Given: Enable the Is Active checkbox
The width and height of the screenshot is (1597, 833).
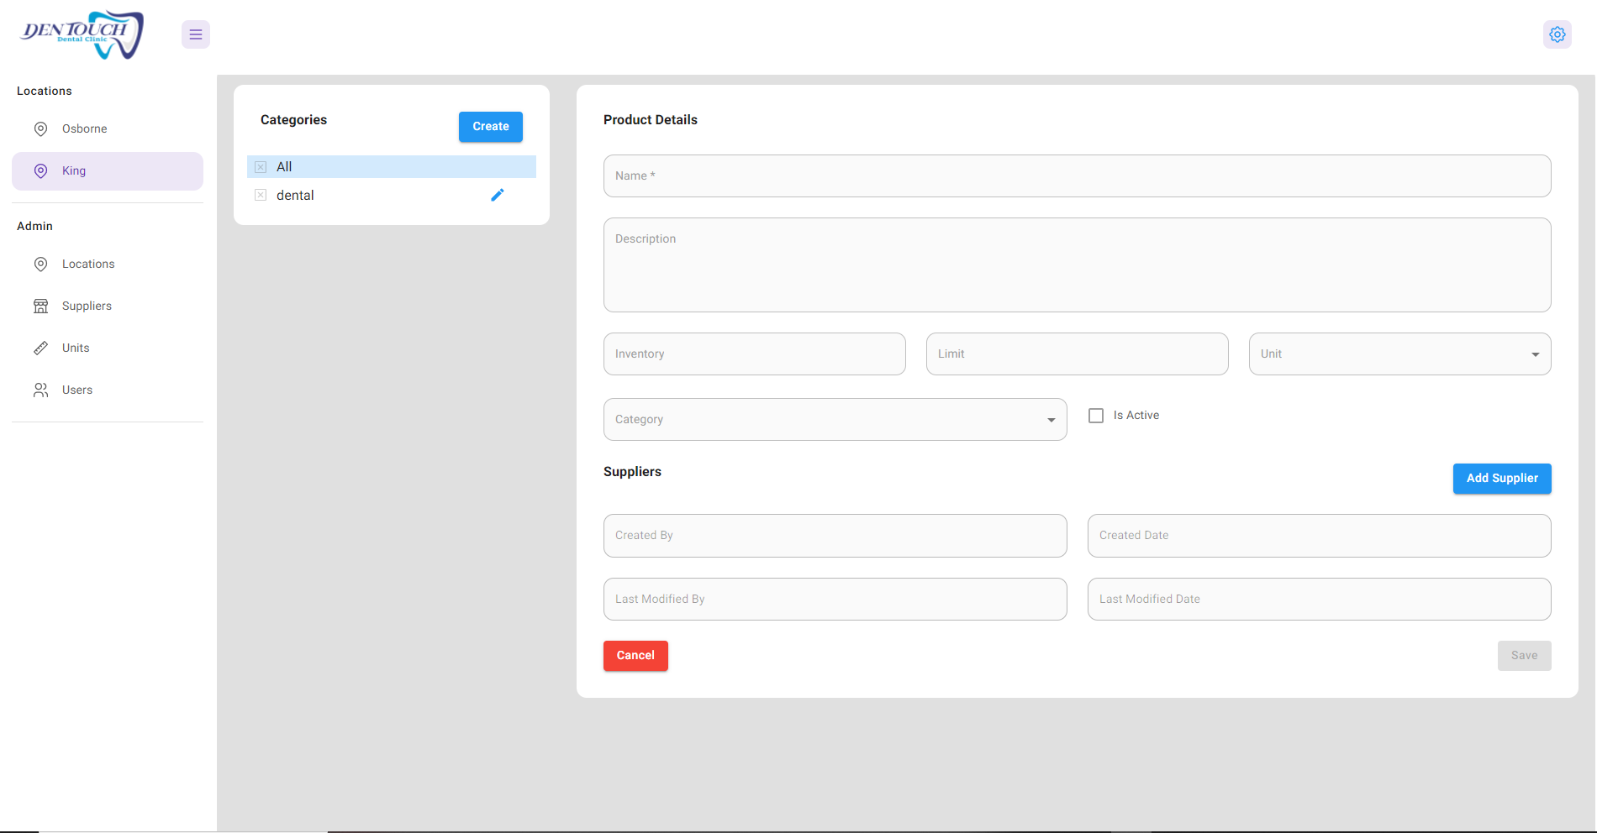Looking at the screenshot, I should point(1096,416).
